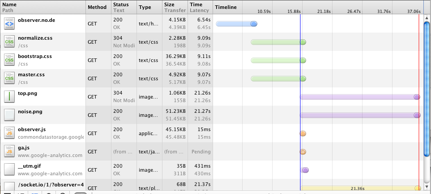Viewport: 431px width, 194px height.
Task: Click the HTML document icon for observer.no.de
Action: 9,24
